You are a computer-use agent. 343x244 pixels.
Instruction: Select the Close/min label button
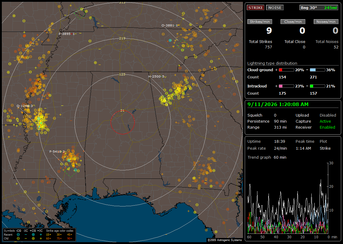(x=293, y=22)
